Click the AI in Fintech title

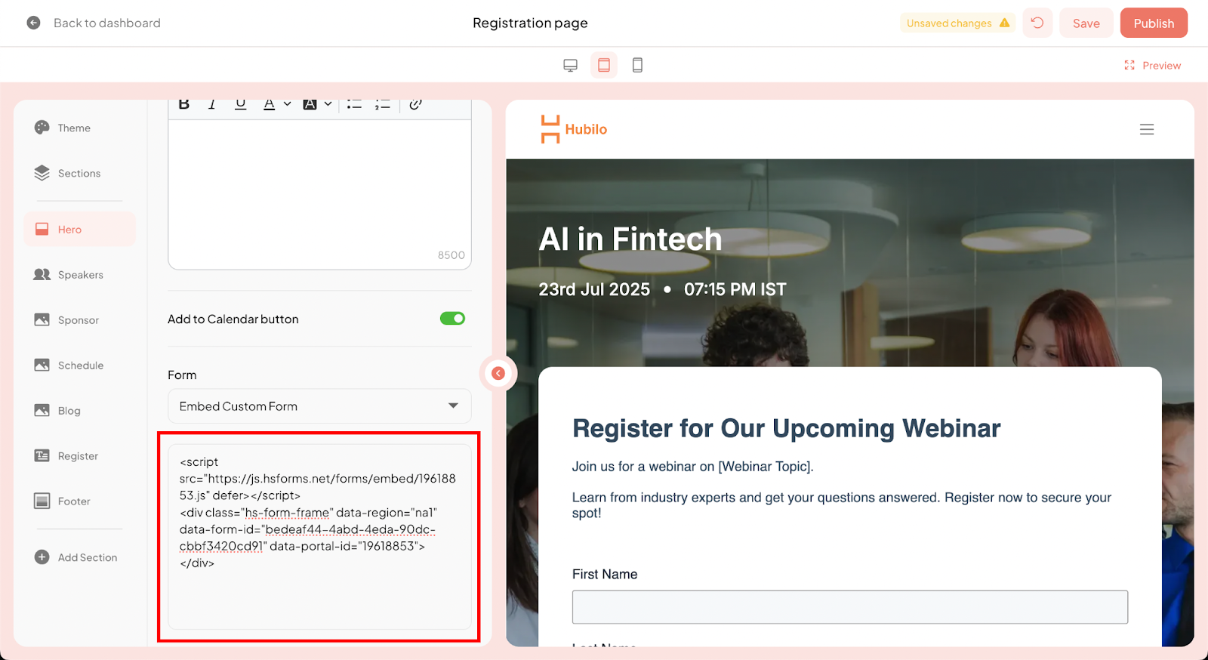[630, 239]
